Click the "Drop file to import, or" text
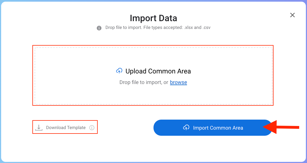The width and height of the screenshot is (307, 163). [x=144, y=82]
